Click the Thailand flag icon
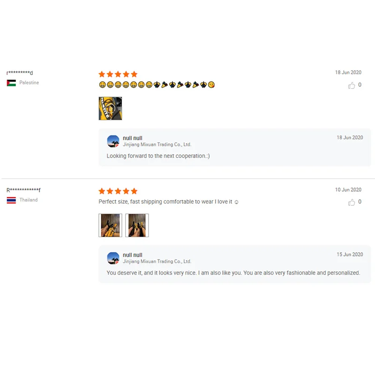This screenshot has height=375, width=375. tap(11, 200)
